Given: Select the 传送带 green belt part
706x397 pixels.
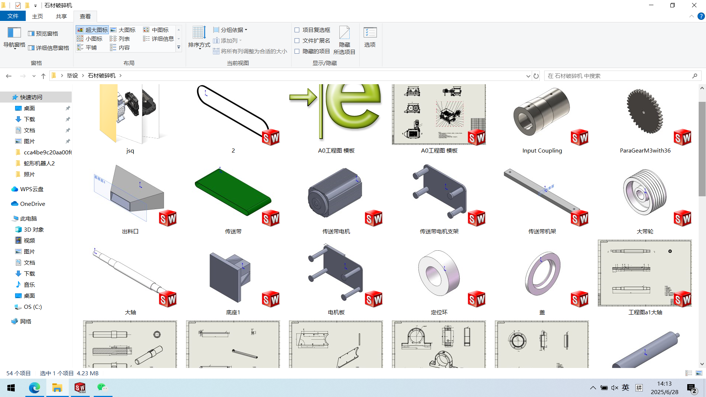Looking at the screenshot, I should click(x=233, y=198).
